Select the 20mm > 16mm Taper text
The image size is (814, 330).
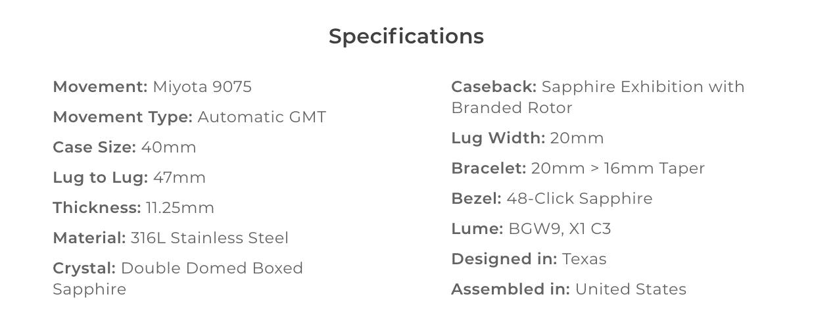click(618, 168)
